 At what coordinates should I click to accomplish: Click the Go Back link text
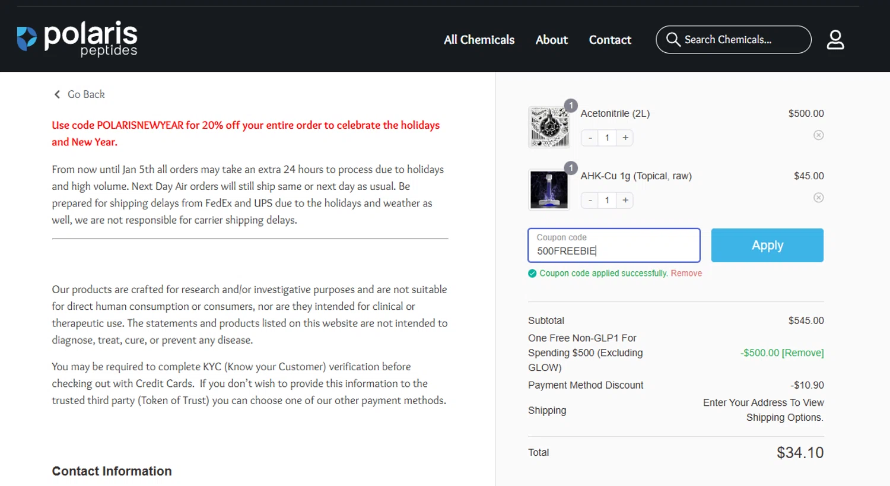click(x=86, y=94)
